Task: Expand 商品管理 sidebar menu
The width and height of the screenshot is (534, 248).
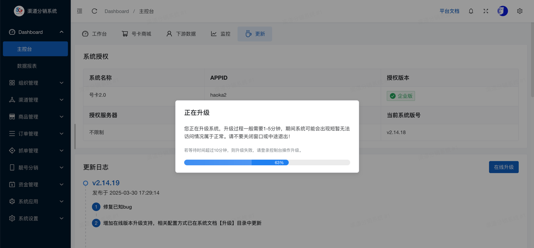Action: point(35,117)
